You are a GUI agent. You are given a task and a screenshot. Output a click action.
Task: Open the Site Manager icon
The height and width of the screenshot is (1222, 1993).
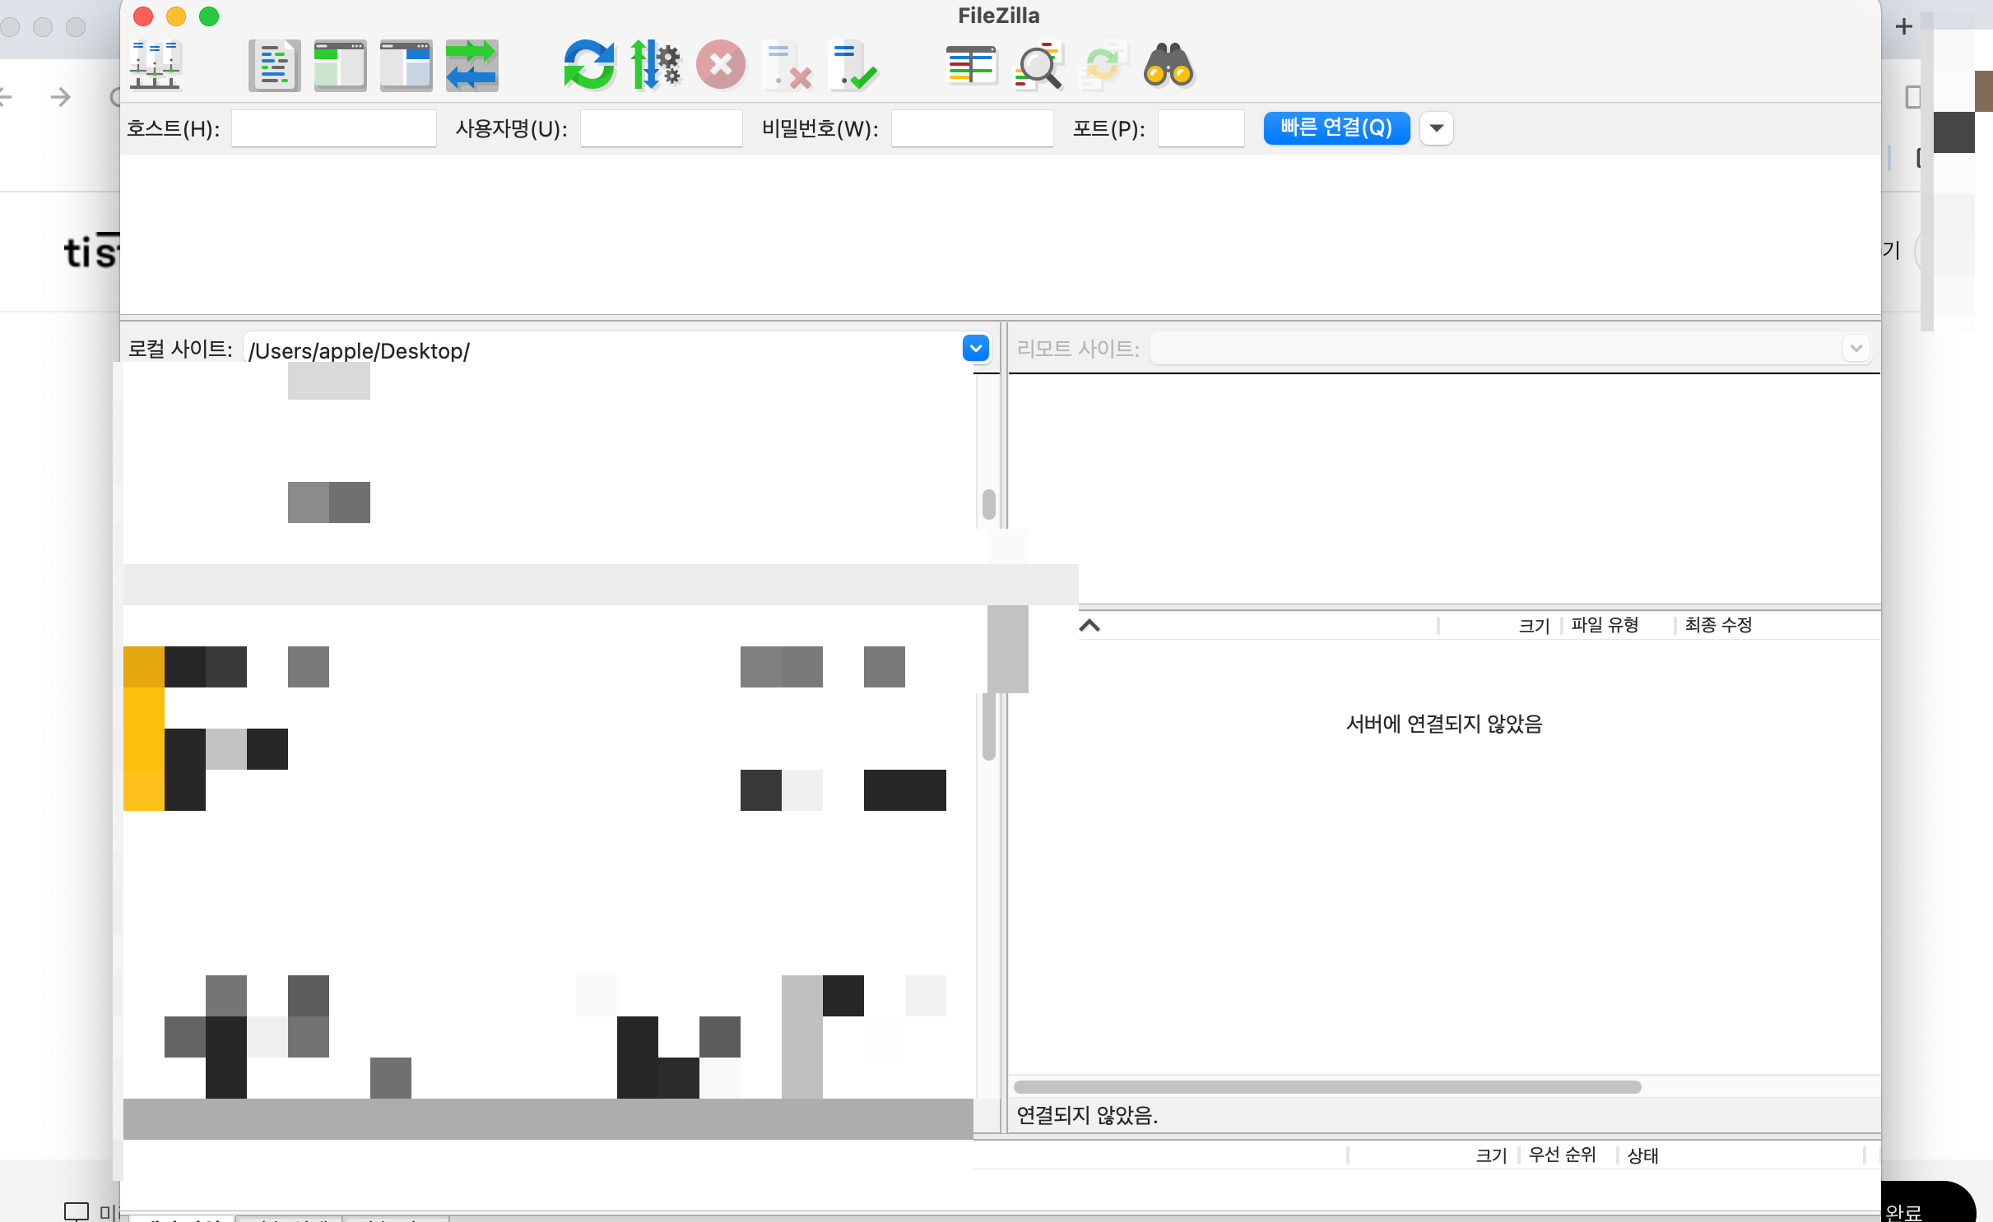coord(155,64)
